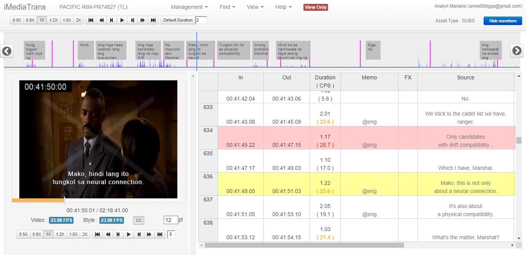Rewind with the button below the video

coord(108,234)
